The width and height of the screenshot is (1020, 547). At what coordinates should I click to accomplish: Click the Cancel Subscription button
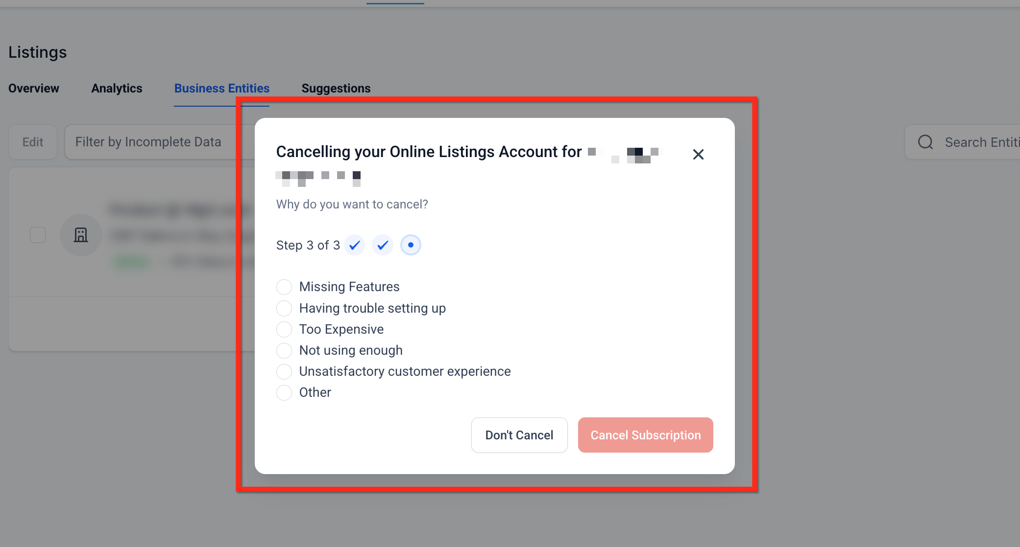click(x=645, y=435)
